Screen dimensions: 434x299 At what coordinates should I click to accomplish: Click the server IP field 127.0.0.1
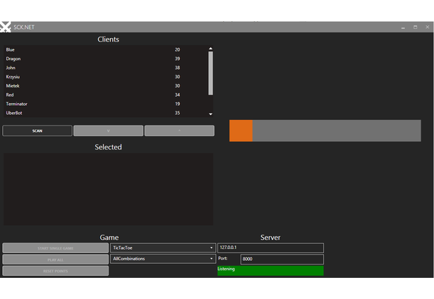tap(270, 248)
